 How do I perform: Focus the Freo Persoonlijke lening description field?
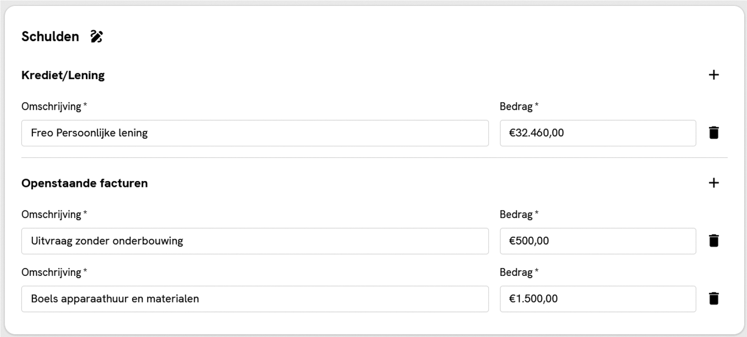coord(255,133)
